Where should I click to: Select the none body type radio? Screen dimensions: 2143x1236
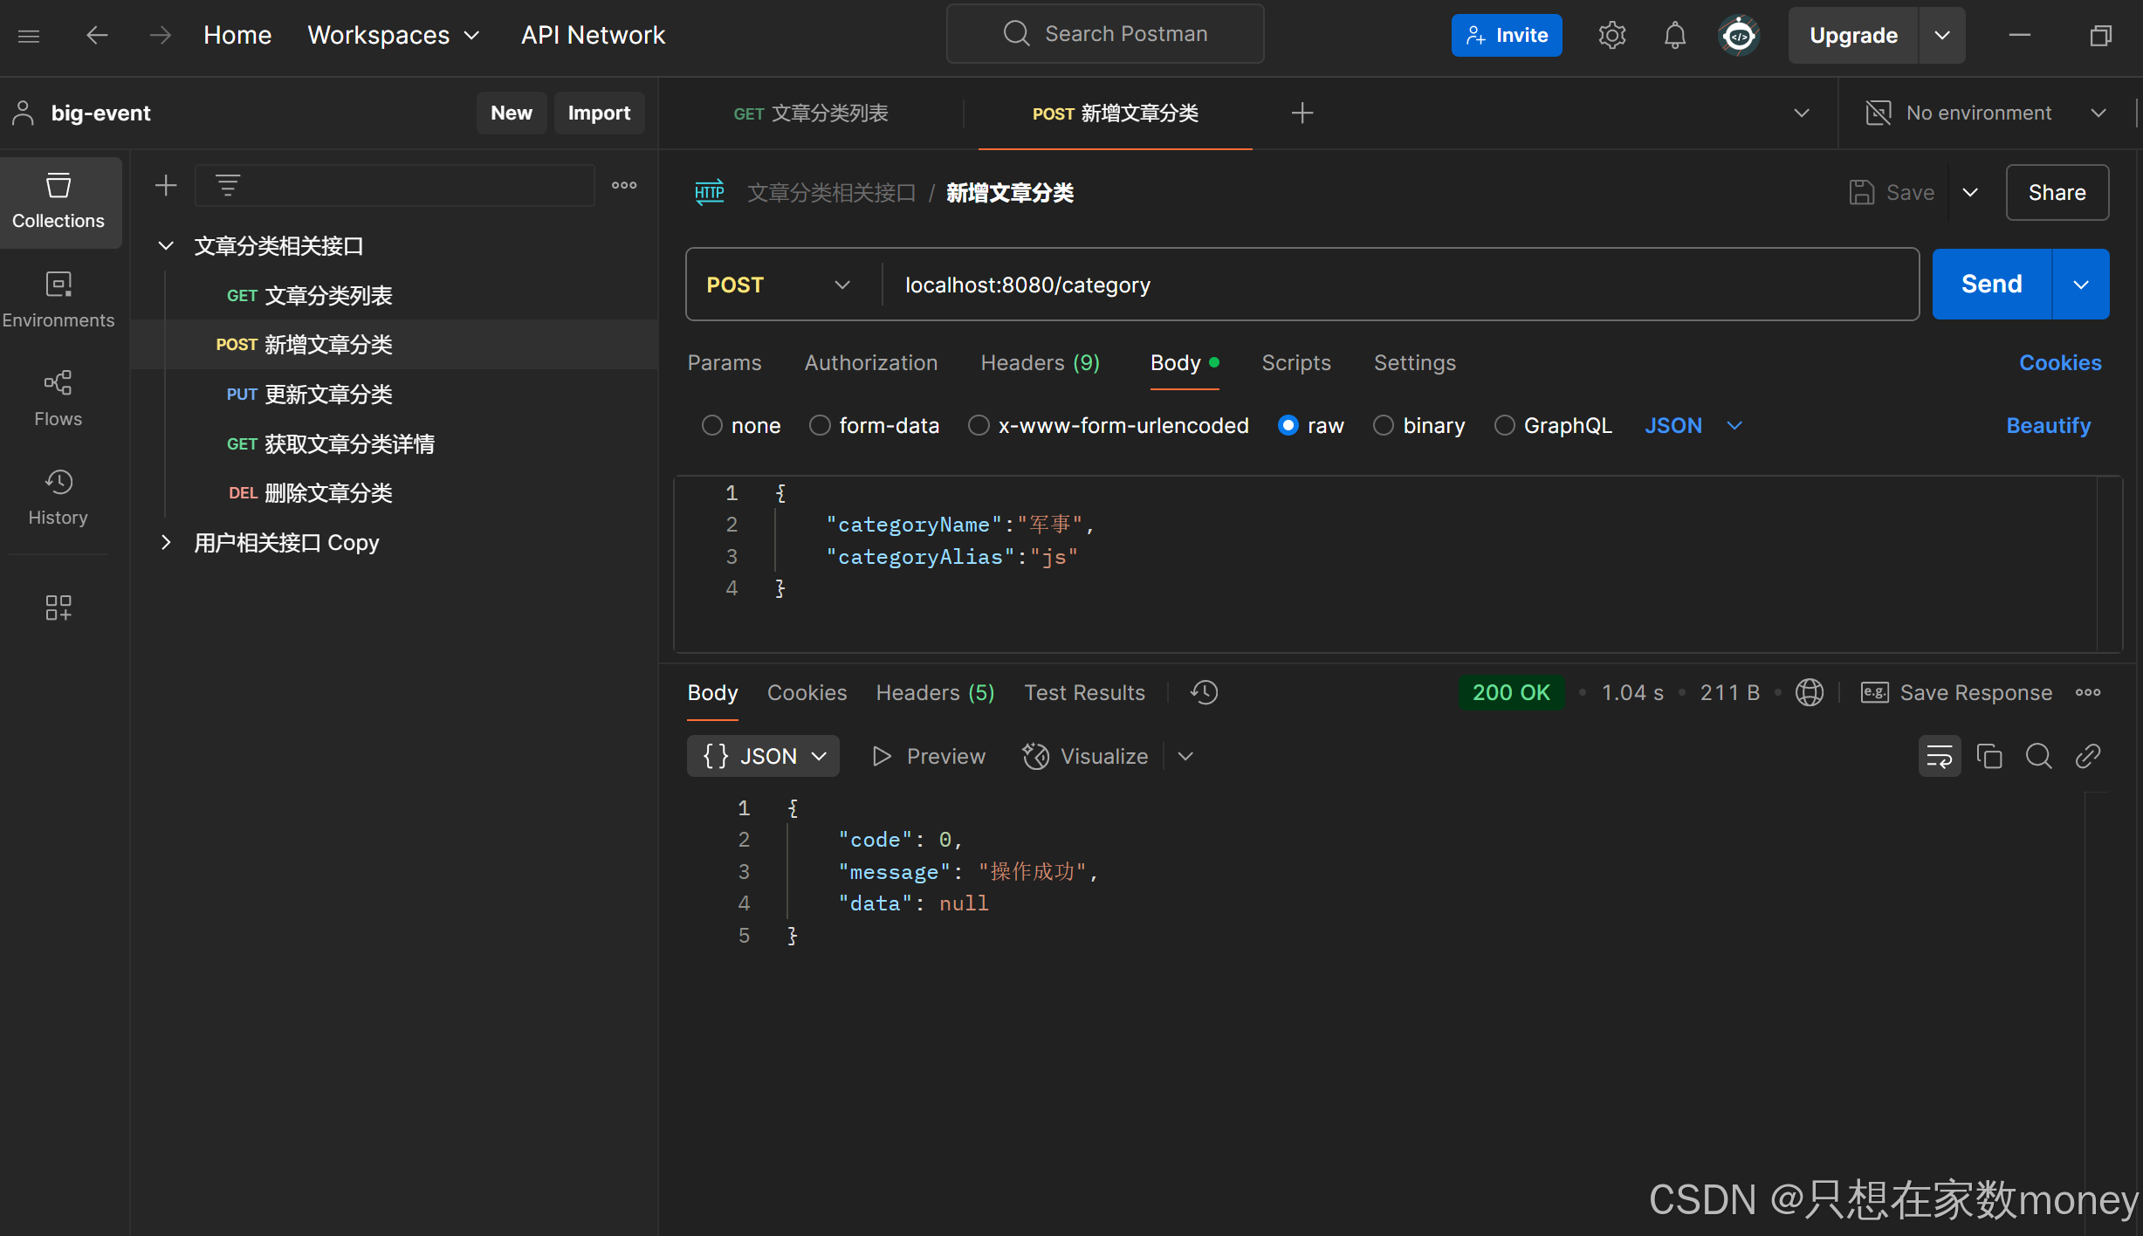712,426
